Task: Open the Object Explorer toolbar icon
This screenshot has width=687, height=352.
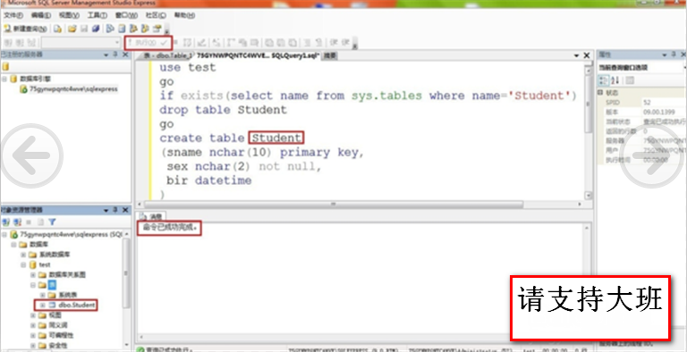Action: pos(133,29)
